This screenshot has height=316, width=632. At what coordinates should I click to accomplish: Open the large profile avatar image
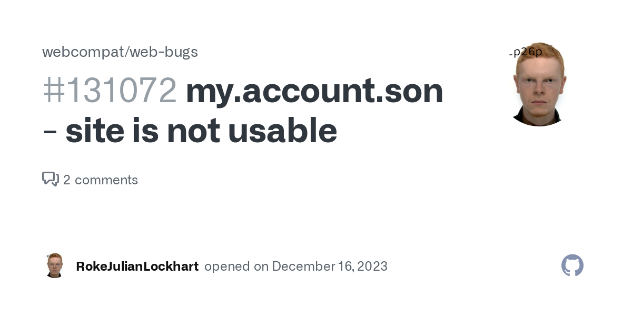(538, 85)
